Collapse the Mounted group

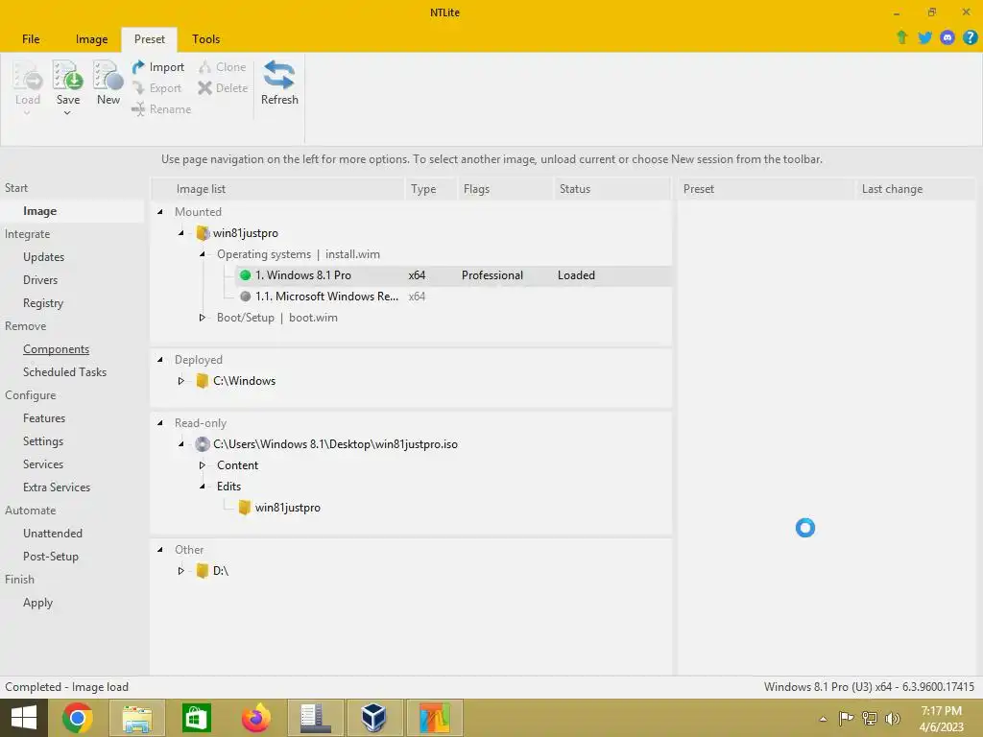(160, 212)
